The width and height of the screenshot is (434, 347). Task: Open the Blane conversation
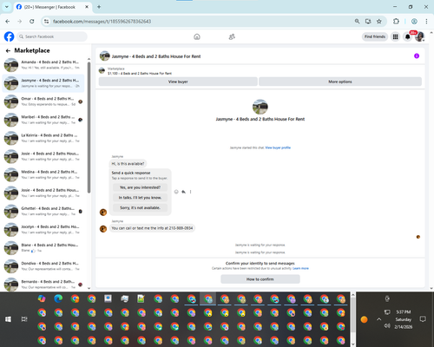pyautogui.click(x=43, y=248)
